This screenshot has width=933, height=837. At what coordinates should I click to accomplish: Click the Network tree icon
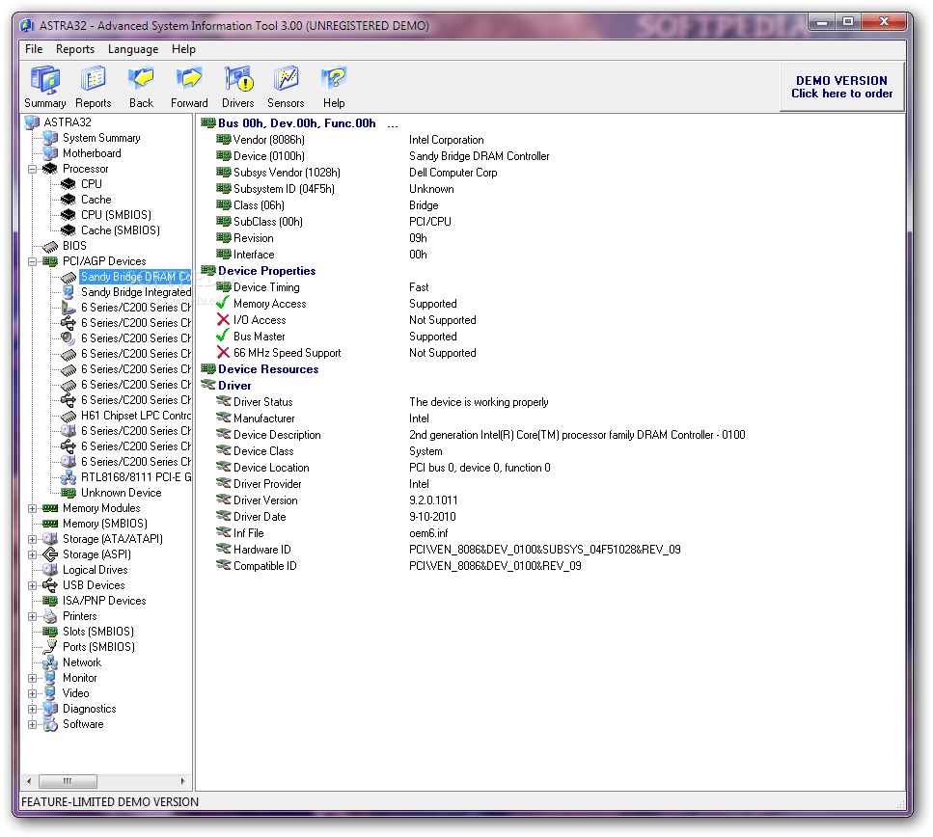pos(50,662)
